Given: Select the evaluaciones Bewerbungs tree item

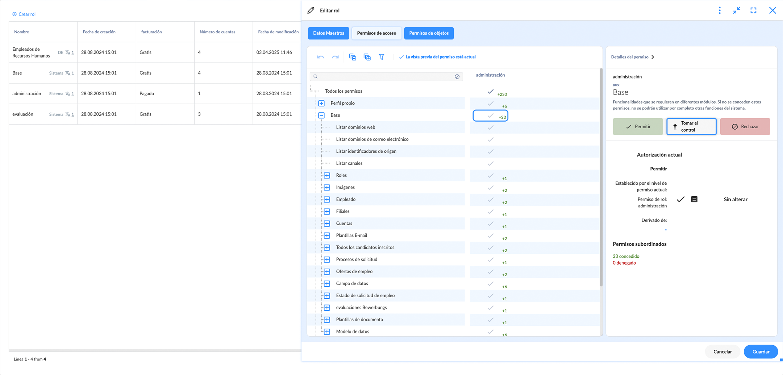Looking at the screenshot, I should pyautogui.click(x=361, y=308).
